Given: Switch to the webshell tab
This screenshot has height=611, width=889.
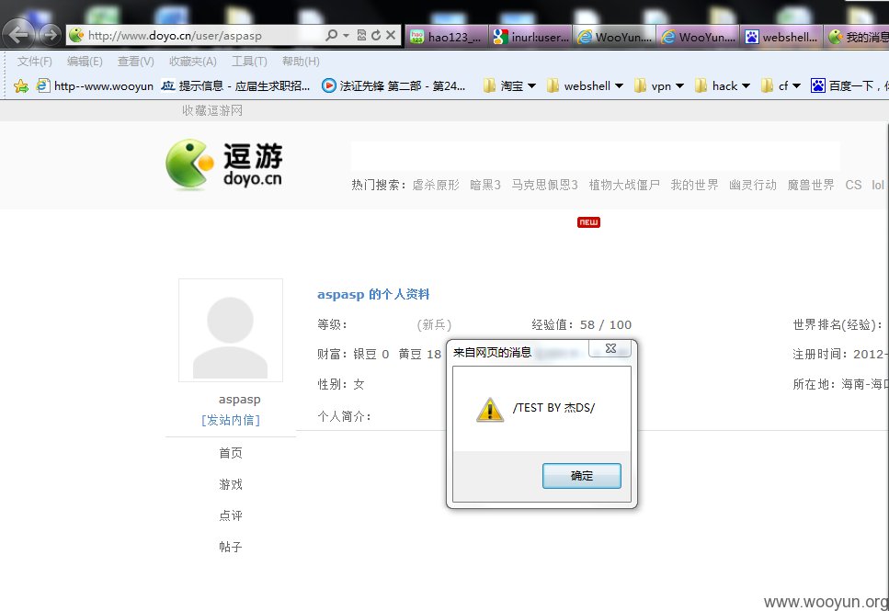Looking at the screenshot, I should pyautogui.click(x=781, y=37).
